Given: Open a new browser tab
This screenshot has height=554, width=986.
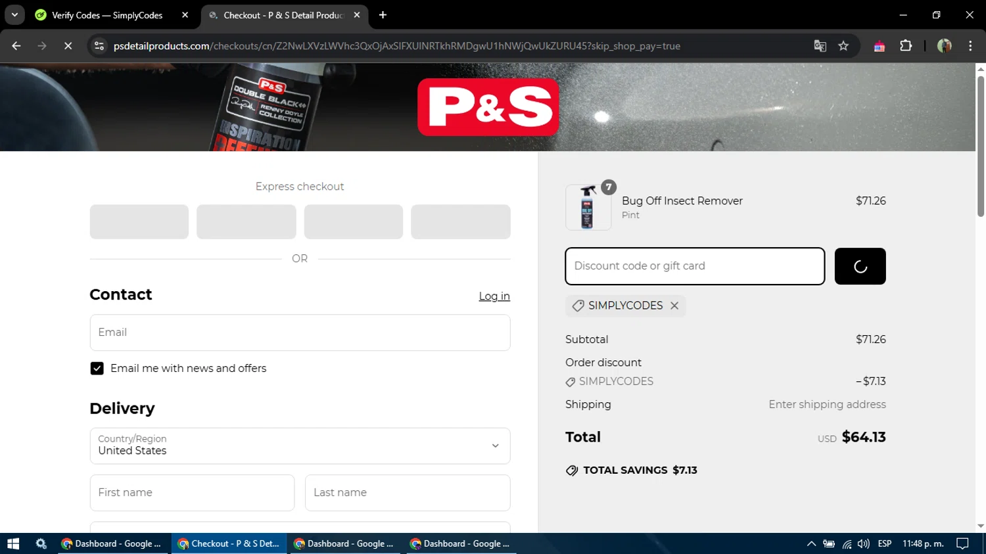Looking at the screenshot, I should point(383,14).
